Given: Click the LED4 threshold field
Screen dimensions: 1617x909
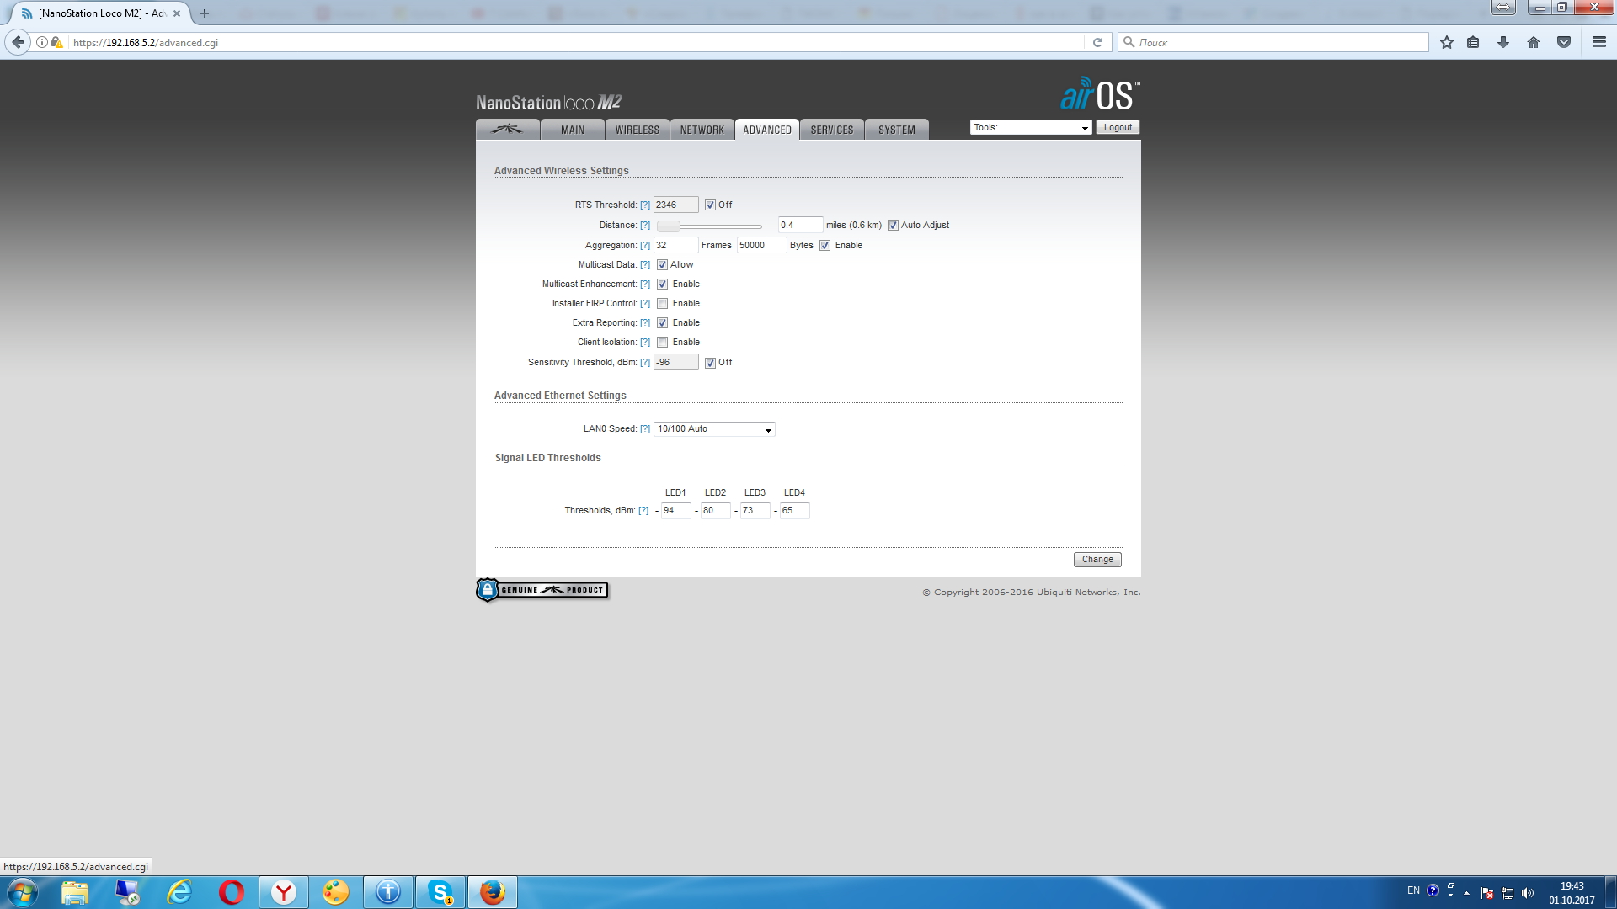Looking at the screenshot, I should [794, 511].
